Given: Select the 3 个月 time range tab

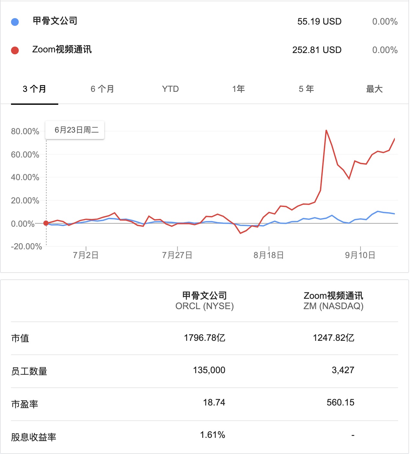Looking at the screenshot, I should (35, 89).
